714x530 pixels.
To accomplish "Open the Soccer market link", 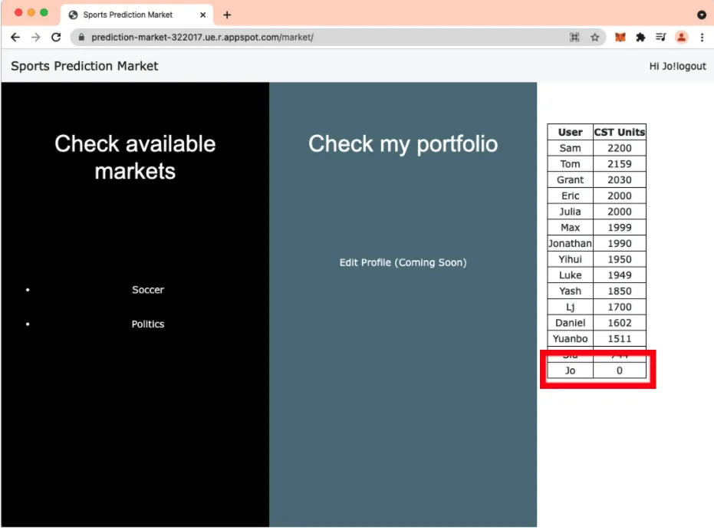I will 148,290.
